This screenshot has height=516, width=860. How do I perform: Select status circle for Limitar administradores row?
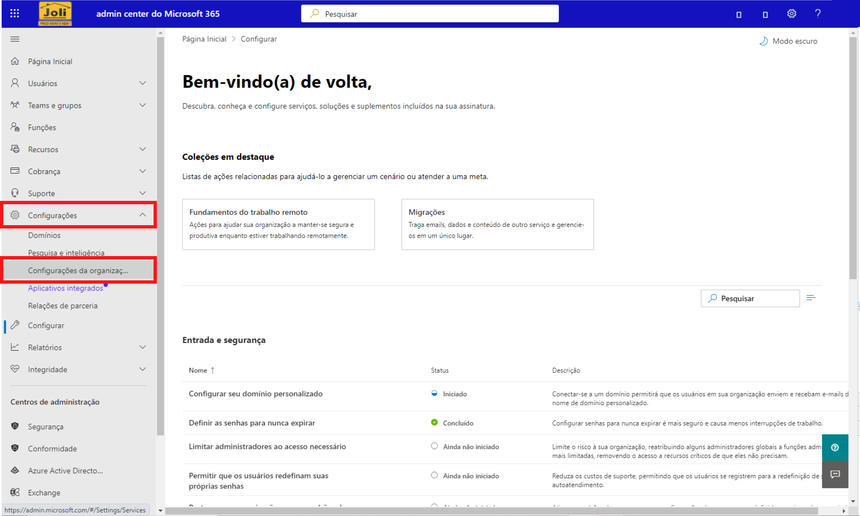click(434, 446)
